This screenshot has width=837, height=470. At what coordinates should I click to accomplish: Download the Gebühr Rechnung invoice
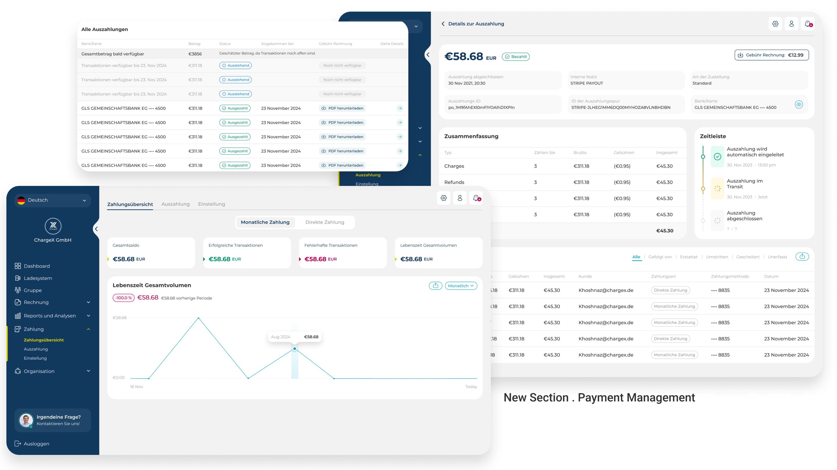click(771, 55)
